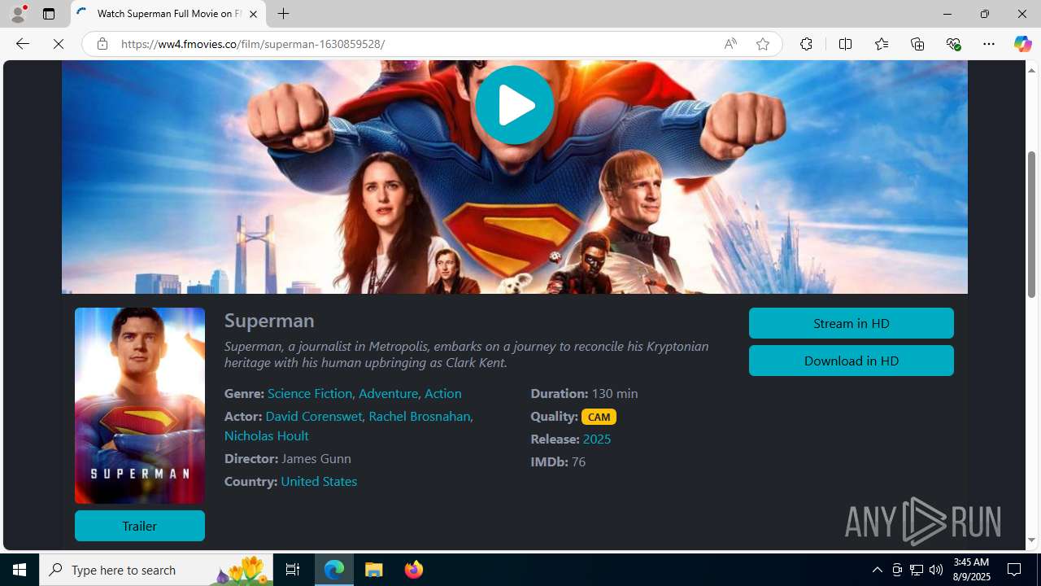Click the Superman poster thumbnail
The width and height of the screenshot is (1041, 586).
tap(139, 405)
